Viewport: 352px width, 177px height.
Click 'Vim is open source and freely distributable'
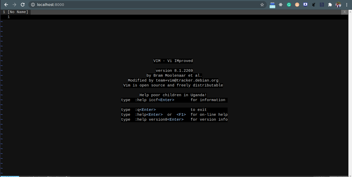pos(173,85)
